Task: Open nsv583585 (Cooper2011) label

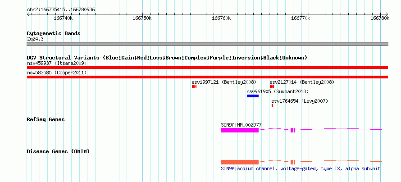Action: (x=57, y=73)
